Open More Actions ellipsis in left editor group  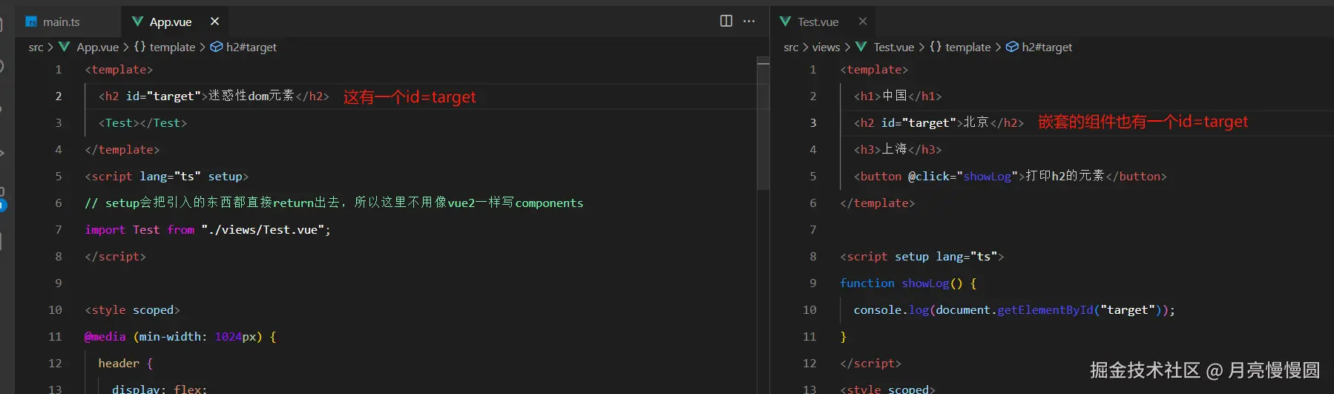tap(749, 21)
